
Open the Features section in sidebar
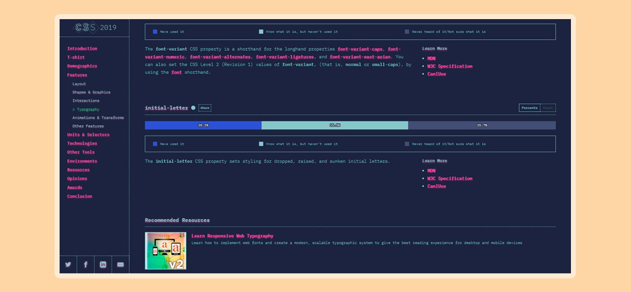click(x=77, y=75)
